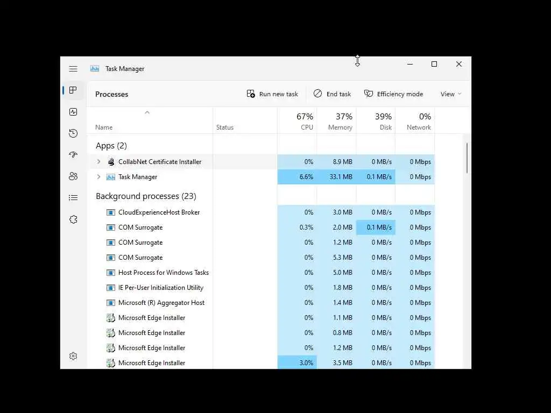Sort processes by Disk column

[376, 121]
